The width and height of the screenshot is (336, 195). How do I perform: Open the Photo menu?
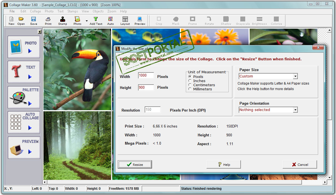[49, 11]
